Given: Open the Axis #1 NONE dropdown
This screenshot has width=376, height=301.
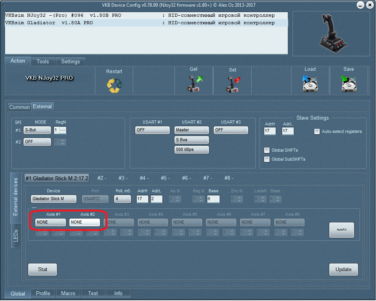Looking at the screenshot, I should [50, 222].
